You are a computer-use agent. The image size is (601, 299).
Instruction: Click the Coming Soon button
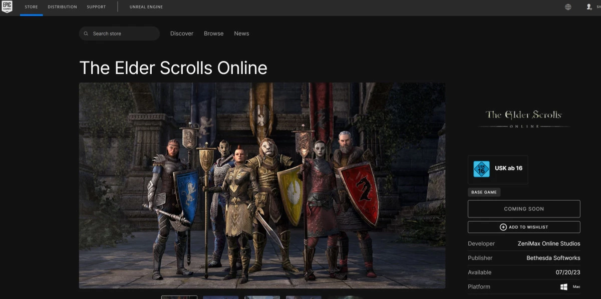(524, 209)
